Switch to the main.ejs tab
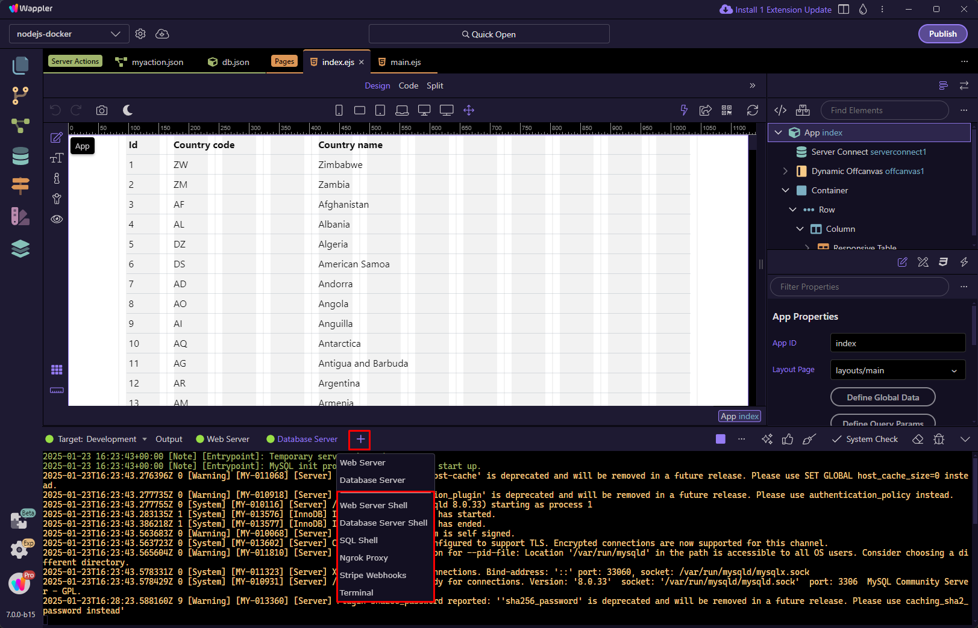This screenshot has width=978, height=628. tap(400, 62)
